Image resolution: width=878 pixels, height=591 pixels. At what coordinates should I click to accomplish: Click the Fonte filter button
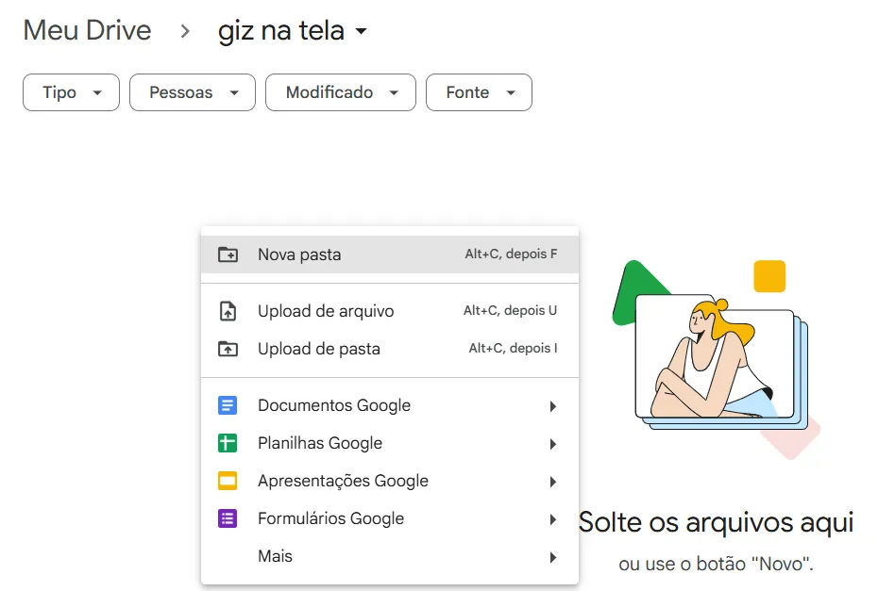click(479, 92)
